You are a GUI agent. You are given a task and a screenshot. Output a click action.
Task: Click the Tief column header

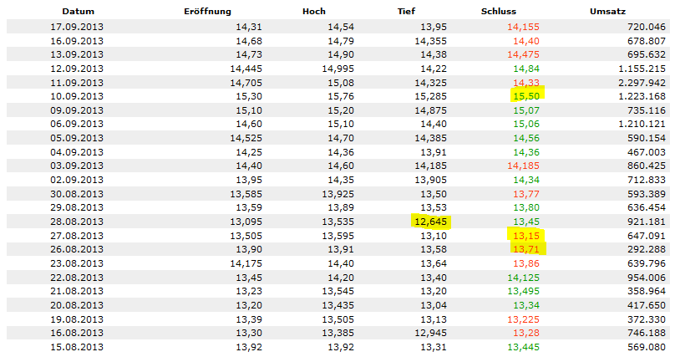tap(406, 12)
